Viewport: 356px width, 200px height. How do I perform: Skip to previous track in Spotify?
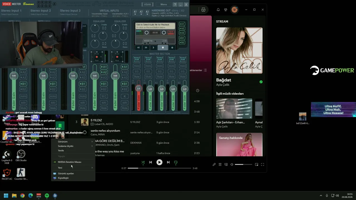coord(150,162)
